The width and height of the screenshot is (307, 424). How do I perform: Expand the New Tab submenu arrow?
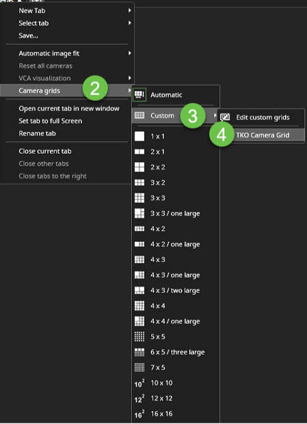130,11
